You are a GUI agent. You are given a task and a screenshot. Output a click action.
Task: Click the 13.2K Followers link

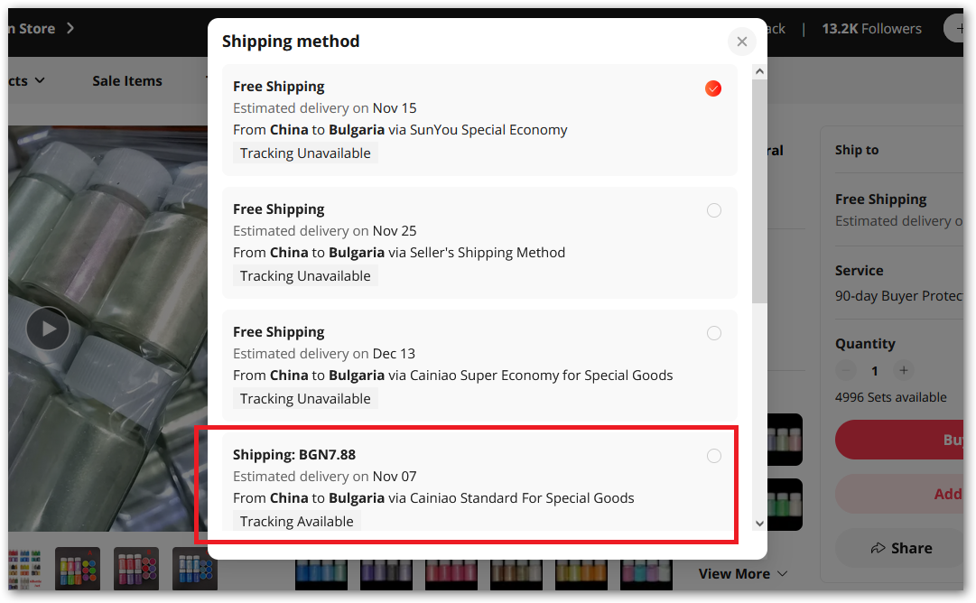[x=871, y=28]
